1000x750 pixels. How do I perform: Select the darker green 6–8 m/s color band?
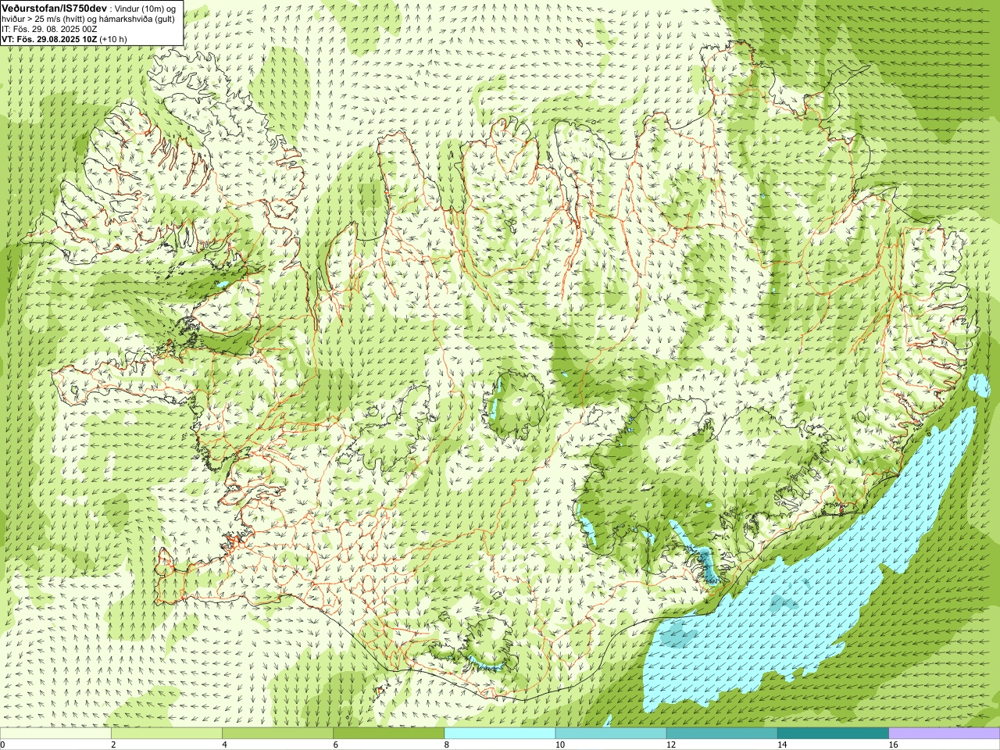click(x=389, y=734)
